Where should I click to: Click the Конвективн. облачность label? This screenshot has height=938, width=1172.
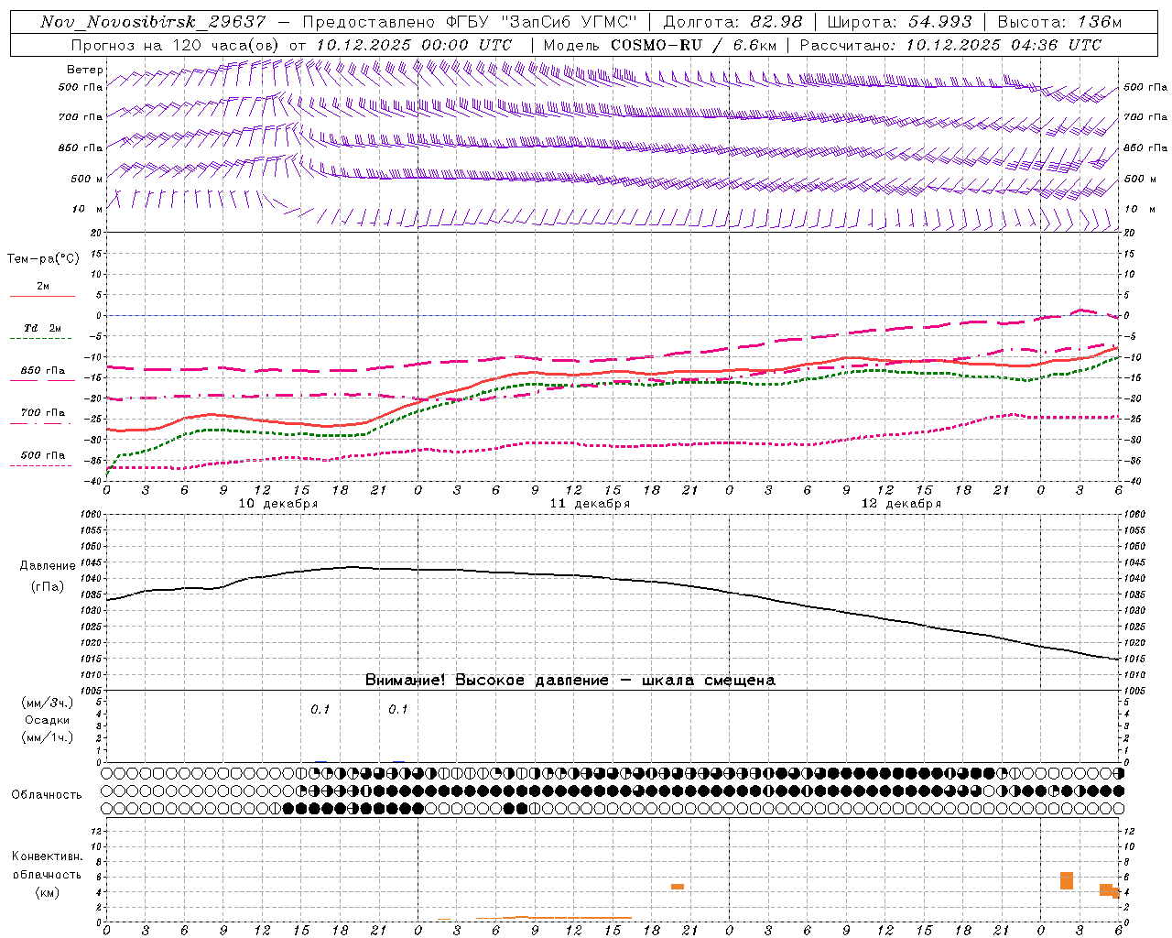[48, 866]
